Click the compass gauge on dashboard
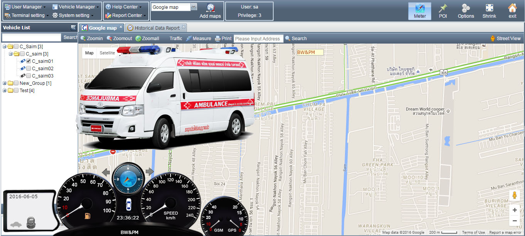The image size is (525, 236). tap(128, 179)
